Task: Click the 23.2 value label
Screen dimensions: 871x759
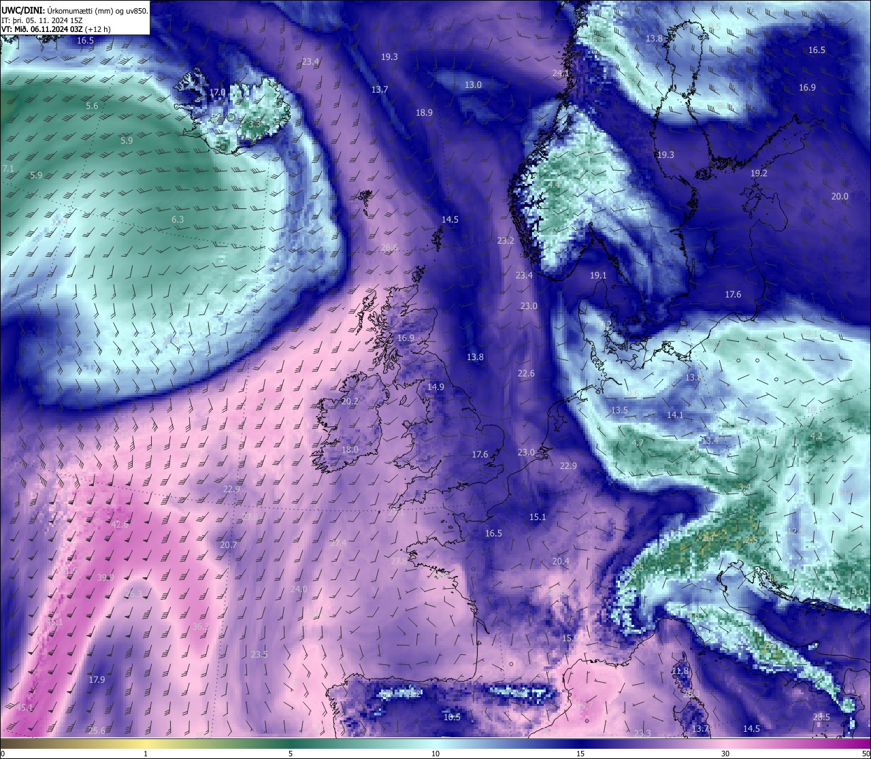Action: pyautogui.click(x=506, y=240)
